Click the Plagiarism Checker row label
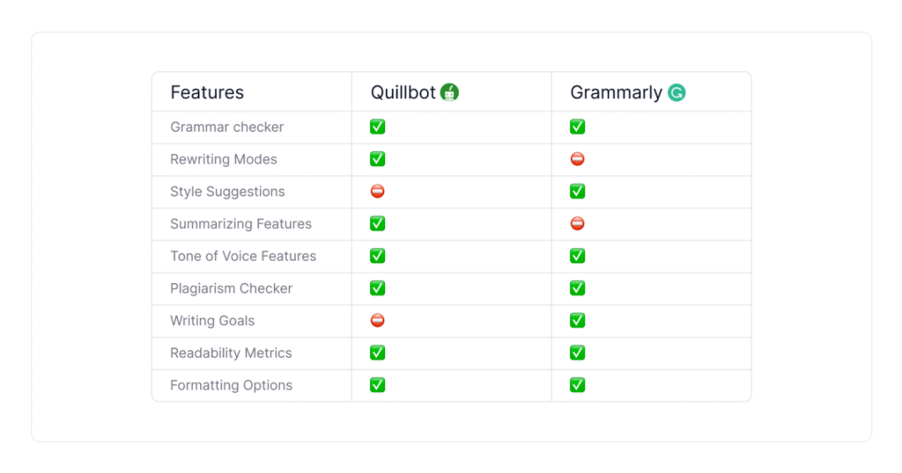The height and width of the screenshot is (473, 902). point(232,288)
